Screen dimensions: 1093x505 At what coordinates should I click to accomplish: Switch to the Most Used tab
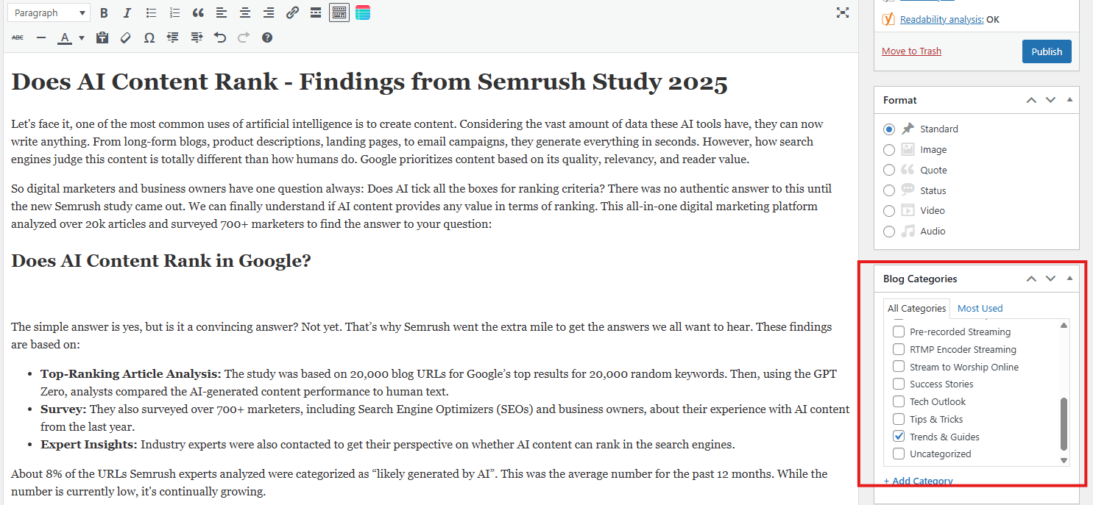[980, 309]
